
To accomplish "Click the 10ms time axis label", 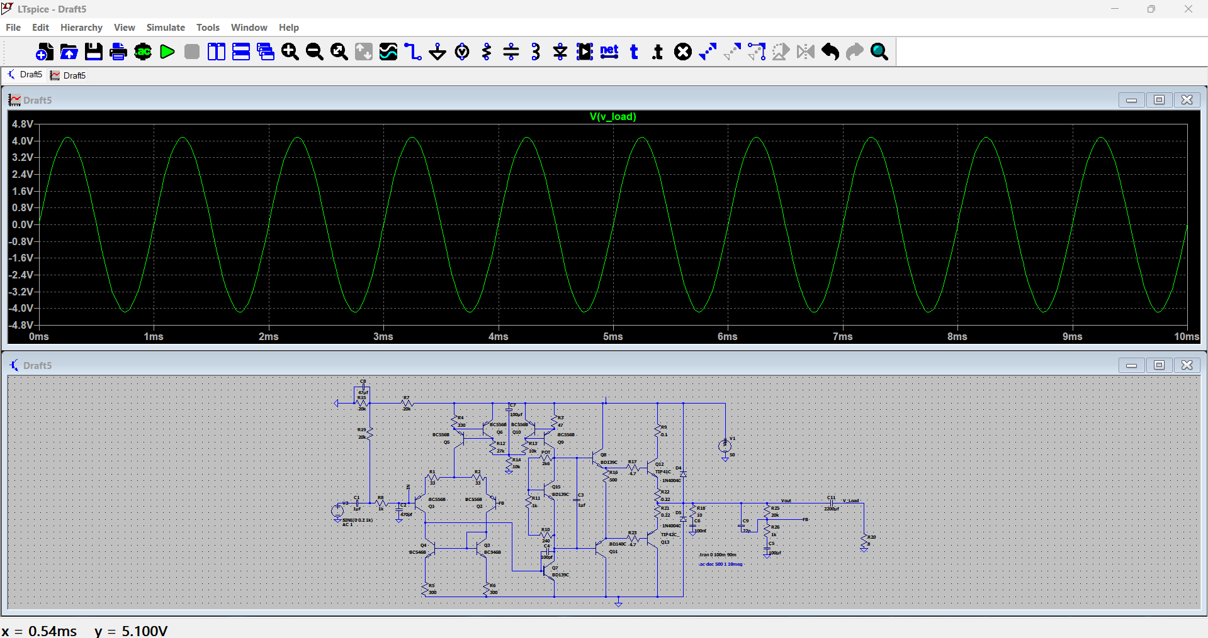I will point(1187,337).
